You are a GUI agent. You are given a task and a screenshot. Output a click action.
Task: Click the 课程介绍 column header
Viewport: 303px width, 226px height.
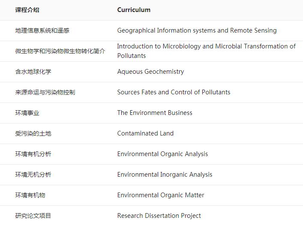coord(27,10)
